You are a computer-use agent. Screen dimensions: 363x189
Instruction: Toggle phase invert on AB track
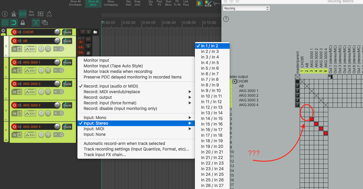click(88, 53)
